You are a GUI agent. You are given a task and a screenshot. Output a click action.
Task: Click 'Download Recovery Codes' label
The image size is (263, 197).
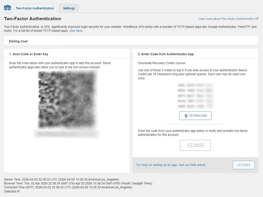point(156,63)
